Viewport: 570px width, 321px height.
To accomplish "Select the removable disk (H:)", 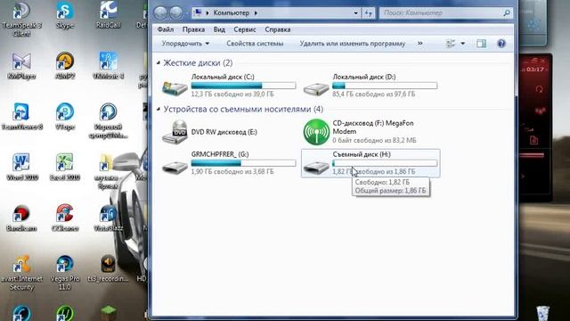I will click(x=370, y=163).
